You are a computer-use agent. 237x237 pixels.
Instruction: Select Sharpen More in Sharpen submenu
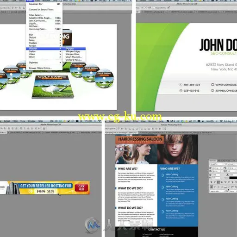(74, 54)
